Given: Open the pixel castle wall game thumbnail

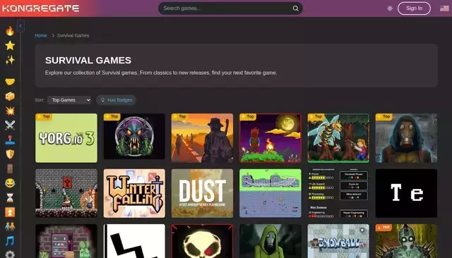Looking at the screenshot, I should click(x=66, y=193).
